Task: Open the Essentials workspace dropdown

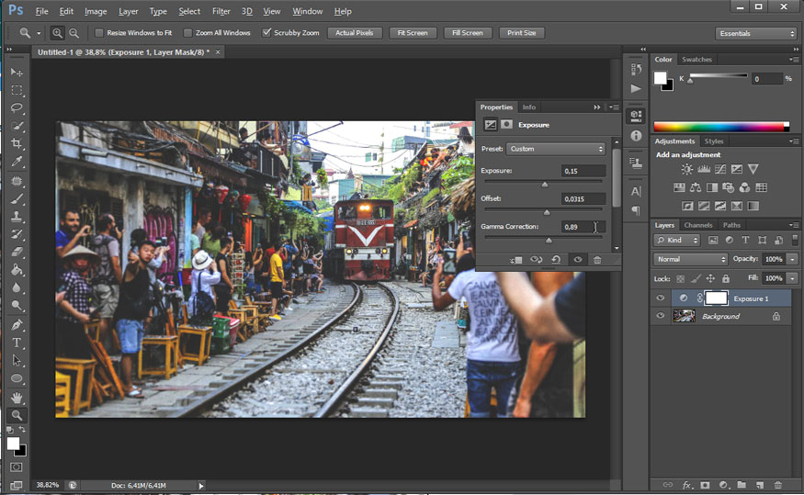Action: tap(756, 34)
